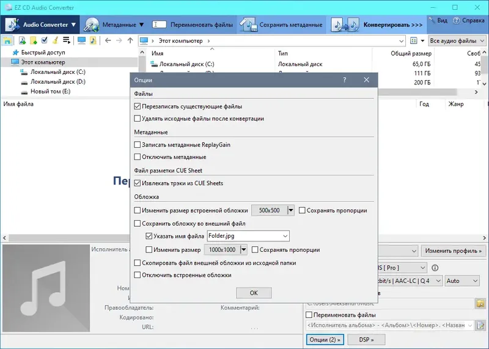Click the add audio file toolbar icon
This screenshot has height=349, width=489.
(x=22, y=40)
